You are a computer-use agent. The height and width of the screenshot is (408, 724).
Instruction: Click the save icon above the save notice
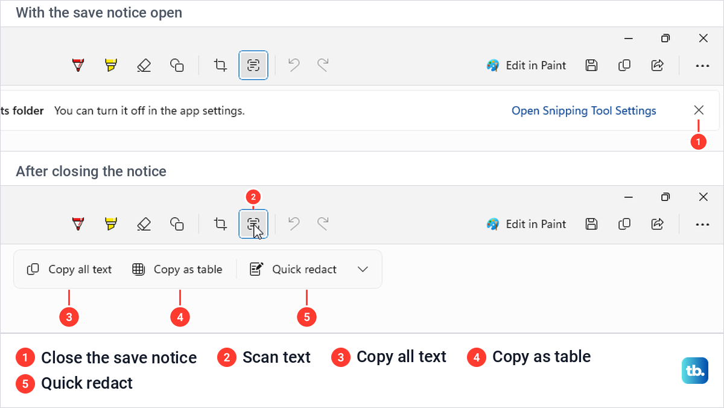(x=592, y=65)
